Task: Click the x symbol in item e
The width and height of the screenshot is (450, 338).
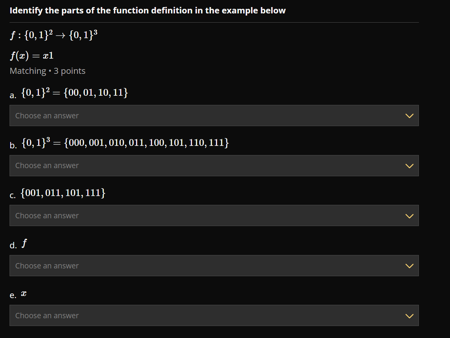Action: [23, 292]
